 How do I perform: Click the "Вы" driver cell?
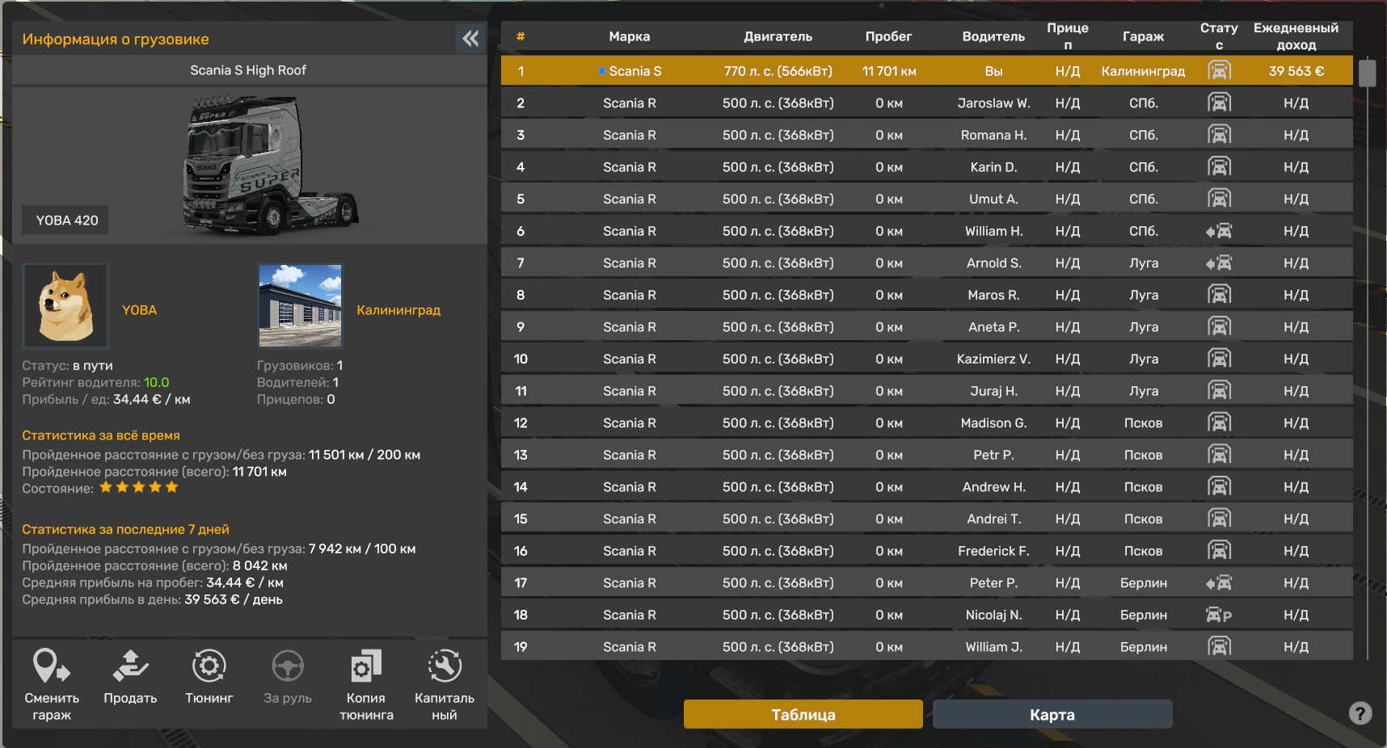[x=993, y=71]
